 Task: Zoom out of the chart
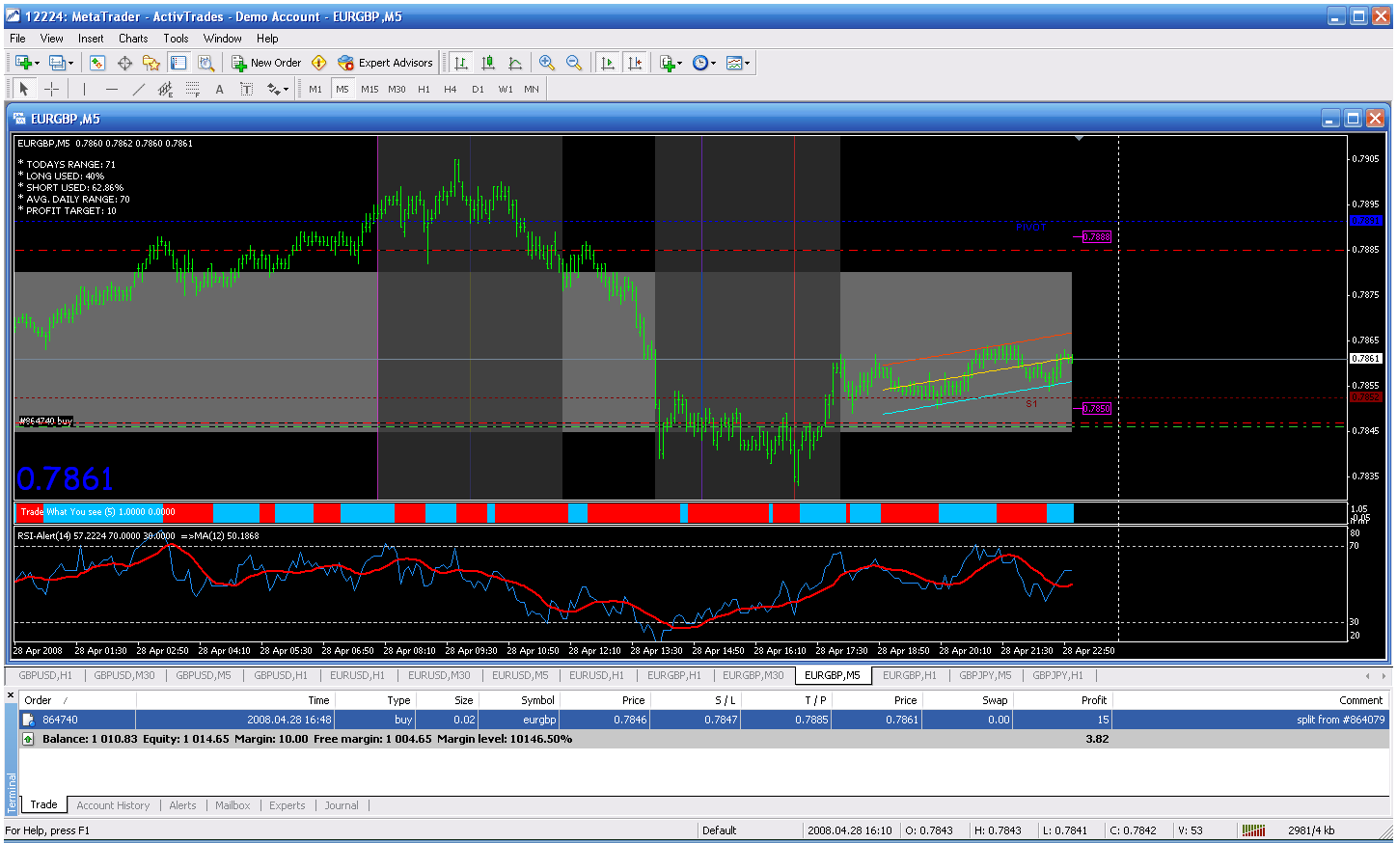574,63
